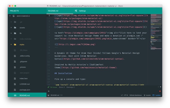Click line number 1 in the gutter
Screen dimensions: 170x108
click(x=49, y=16)
